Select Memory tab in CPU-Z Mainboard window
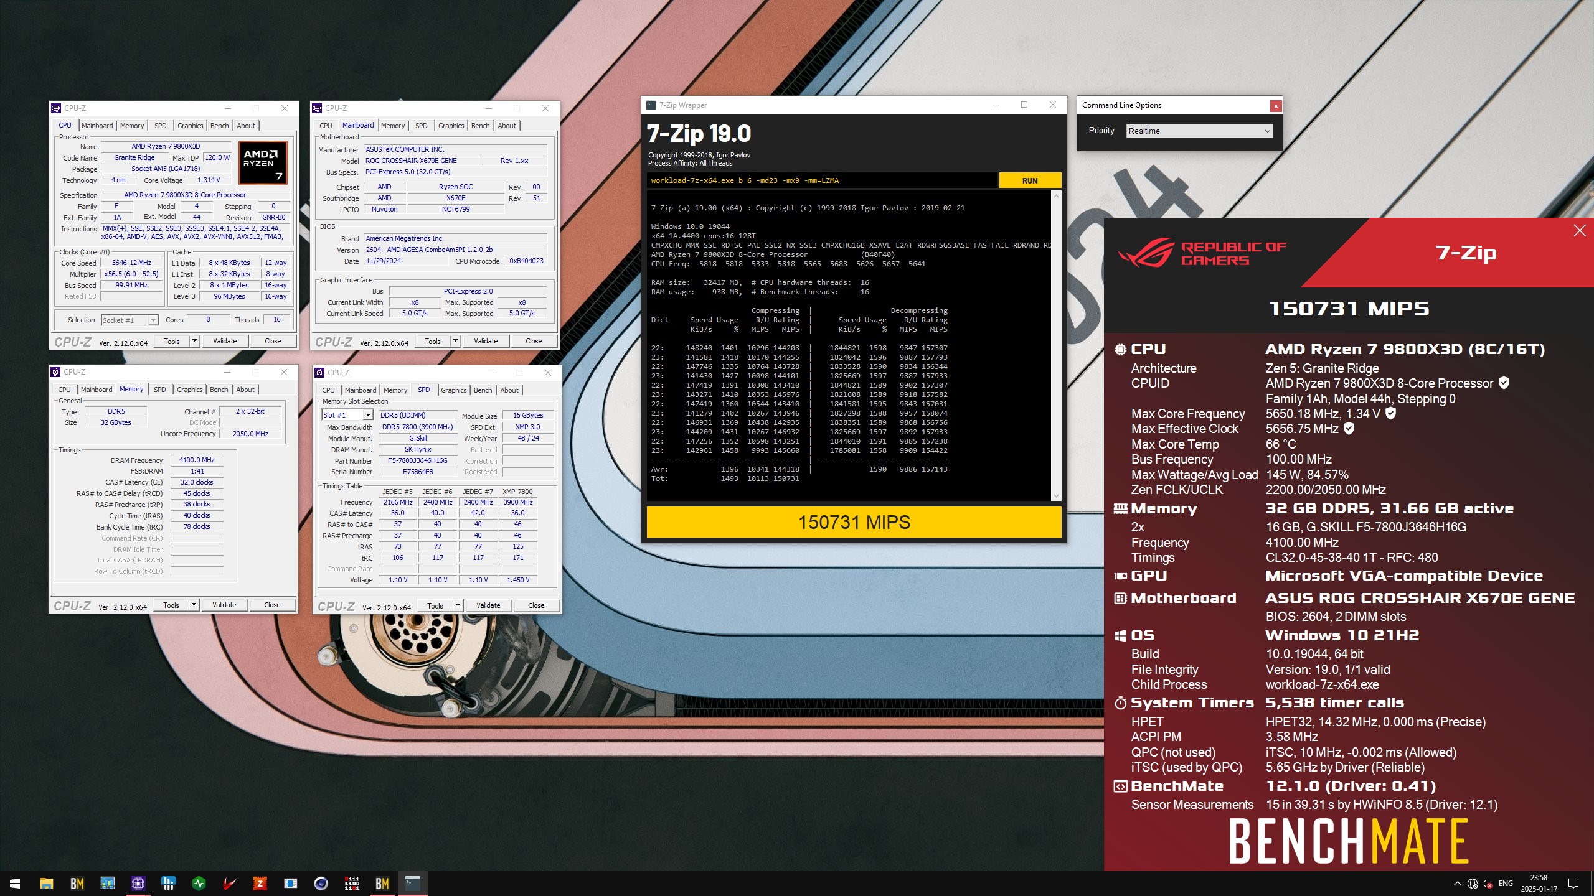Viewport: 1594px width, 896px height. click(x=393, y=126)
